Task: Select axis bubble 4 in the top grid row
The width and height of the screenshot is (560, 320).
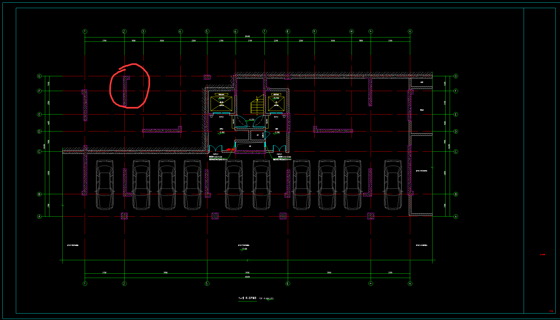Action: [180, 32]
